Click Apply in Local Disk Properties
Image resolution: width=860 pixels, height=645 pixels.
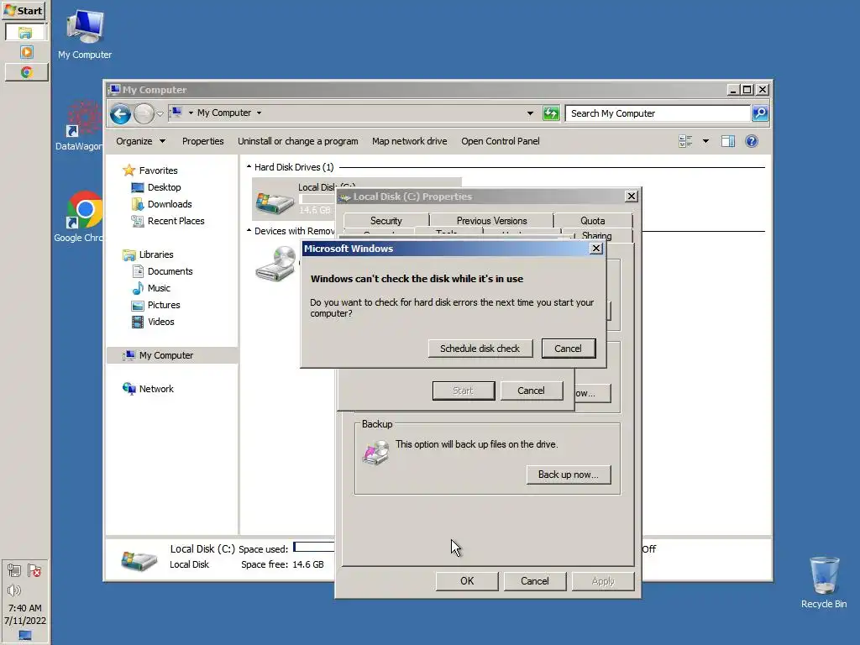coord(603,581)
